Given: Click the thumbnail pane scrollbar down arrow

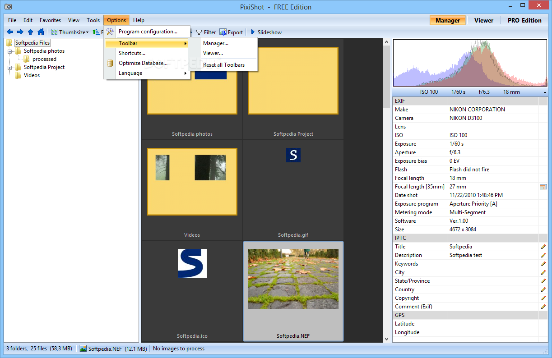Looking at the screenshot, I should [x=386, y=339].
